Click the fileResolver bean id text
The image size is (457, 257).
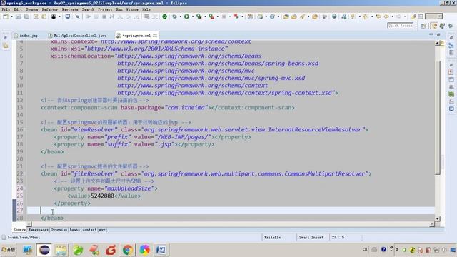pos(95,173)
